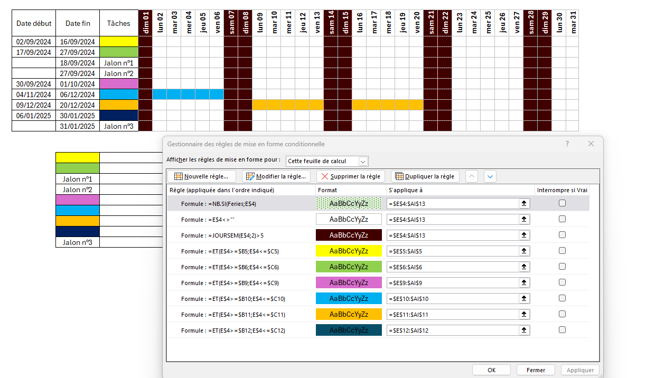The width and height of the screenshot is (665, 378).
Task: Click the dark teal format preview swatch
Action: pos(349,330)
